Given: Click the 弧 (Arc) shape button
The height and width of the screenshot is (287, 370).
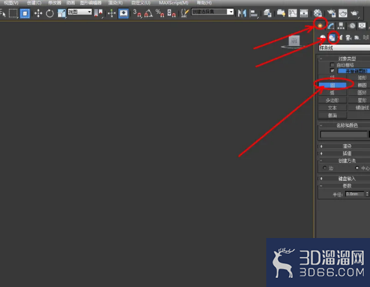Looking at the screenshot, I should 333,92.
